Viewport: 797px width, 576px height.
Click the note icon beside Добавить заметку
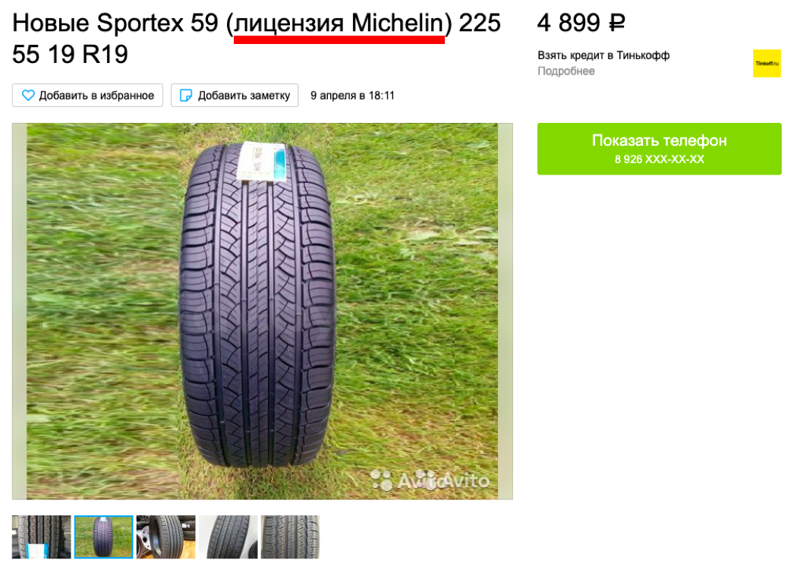coord(186,95)
